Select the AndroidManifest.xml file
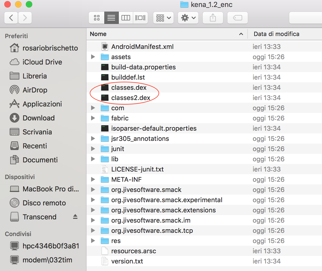This screenshot has width=322, height=271. tap(142, 47)
